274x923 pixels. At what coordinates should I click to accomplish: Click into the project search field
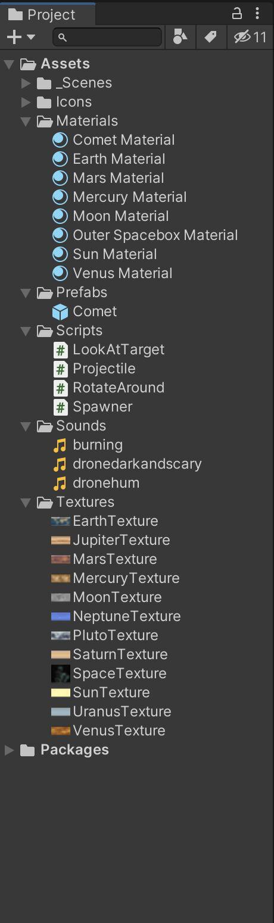tap(107, 37)
